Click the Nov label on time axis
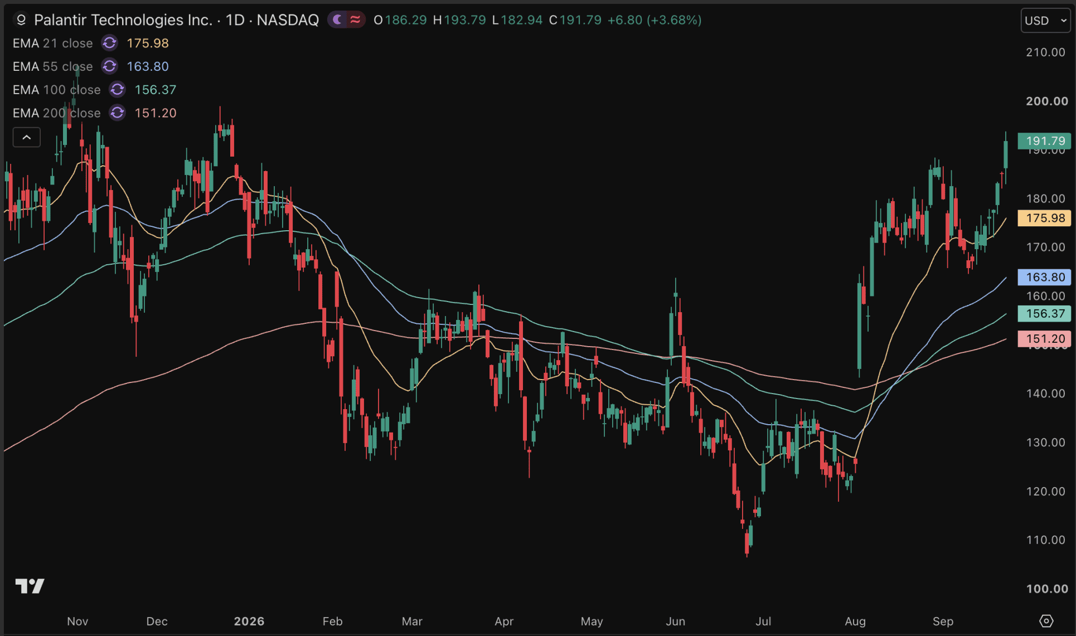The height and width of the screenshot is (636, 1076). click(x=77, y=621)
